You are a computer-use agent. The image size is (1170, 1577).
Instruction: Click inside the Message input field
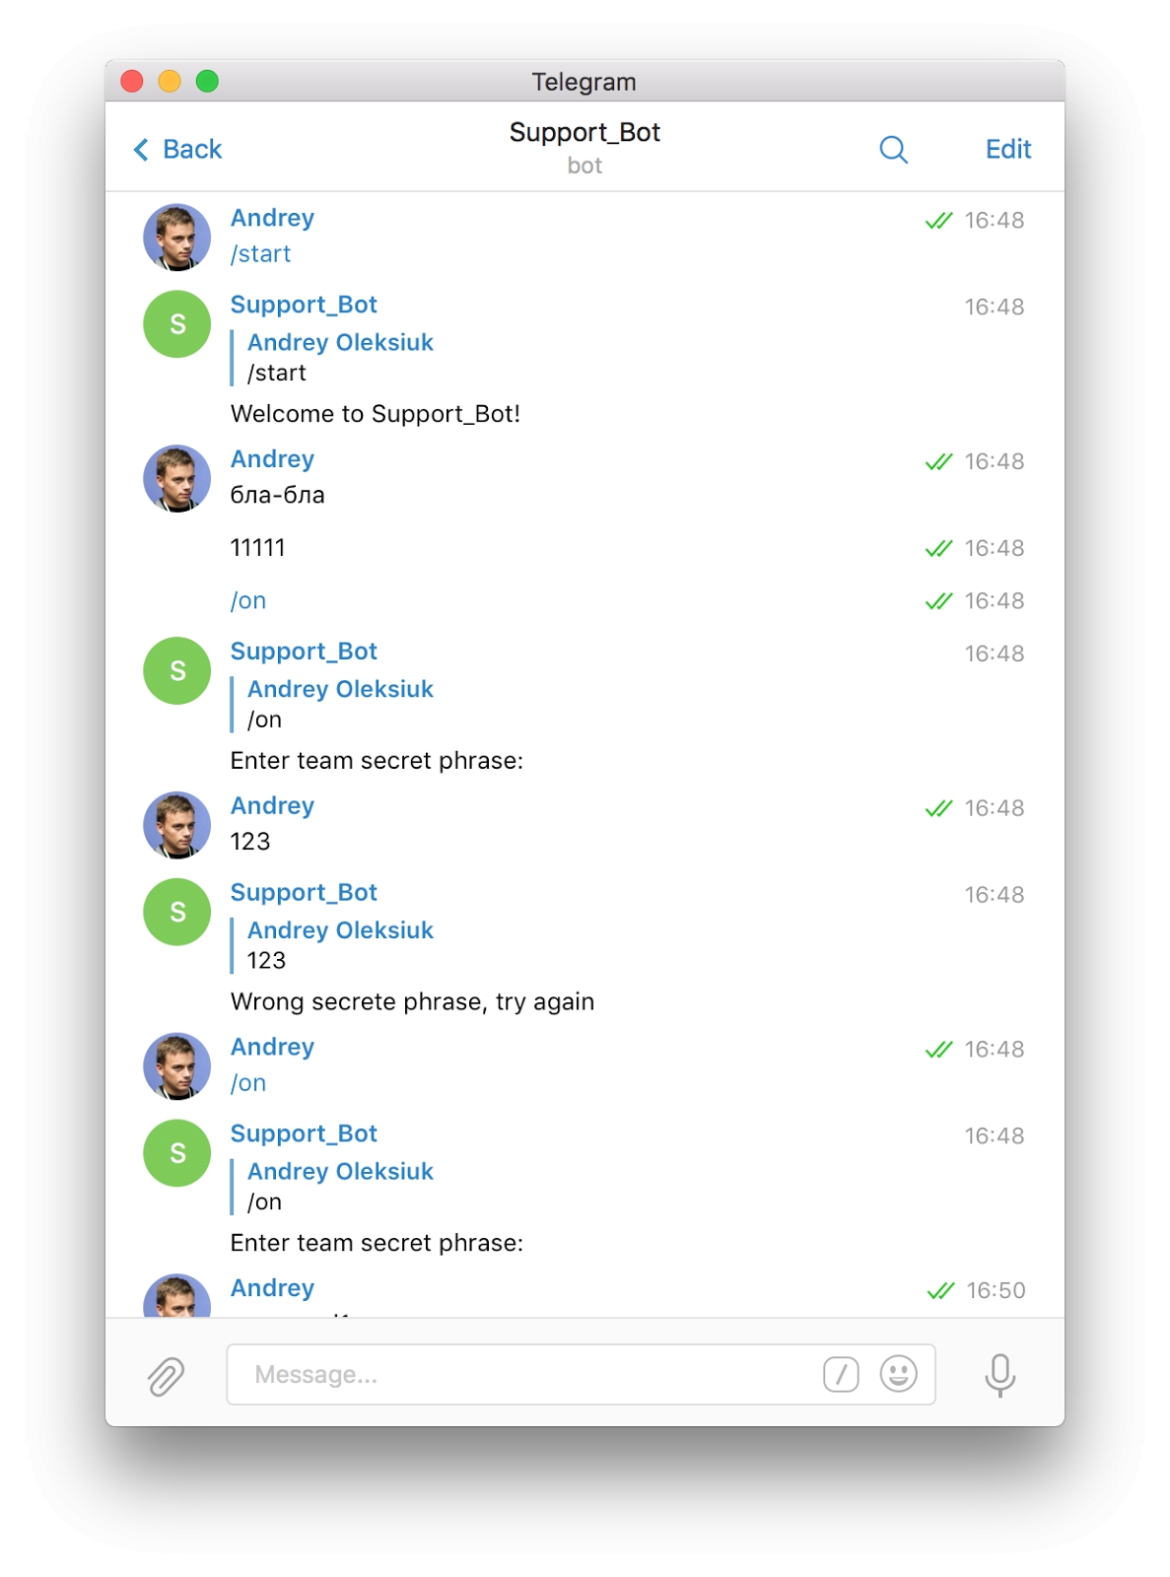pos(522,1374)
